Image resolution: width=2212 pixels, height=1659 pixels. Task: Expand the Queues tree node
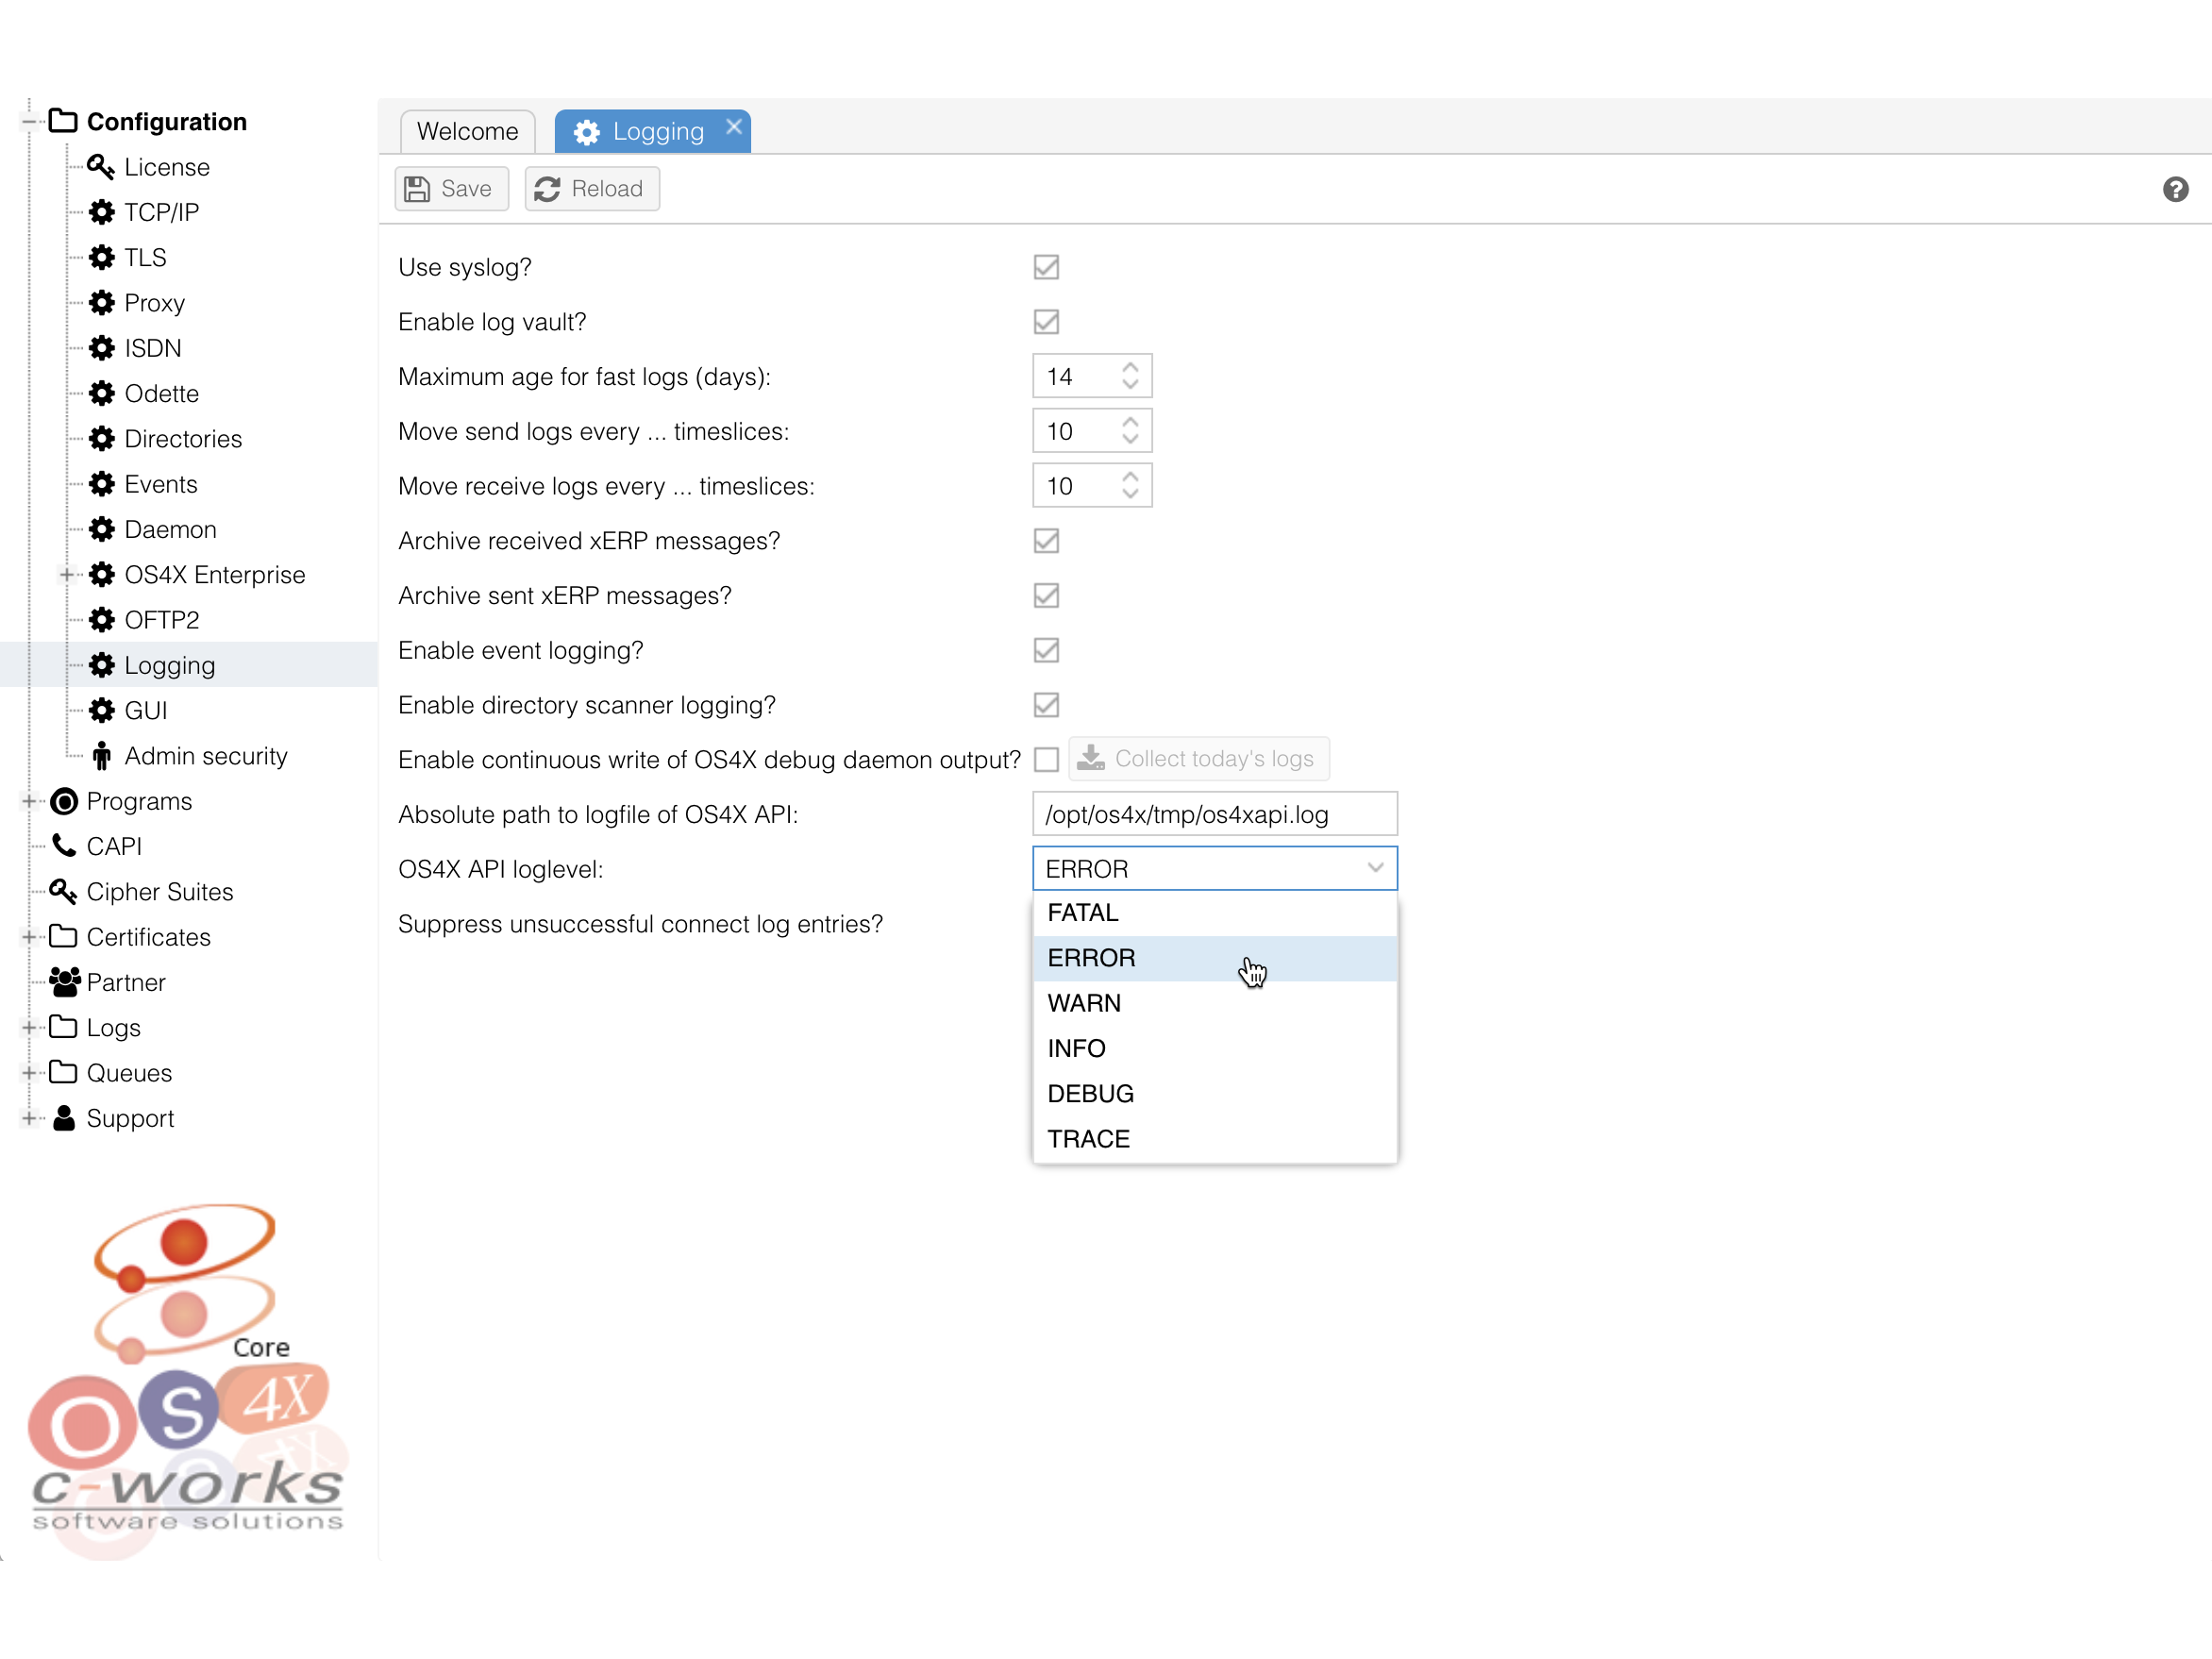pos(29,1073)
